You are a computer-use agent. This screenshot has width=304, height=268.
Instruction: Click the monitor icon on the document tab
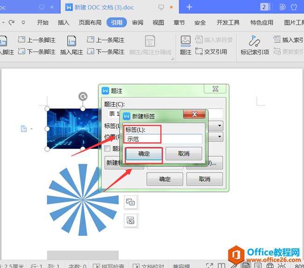pos(161,7)
